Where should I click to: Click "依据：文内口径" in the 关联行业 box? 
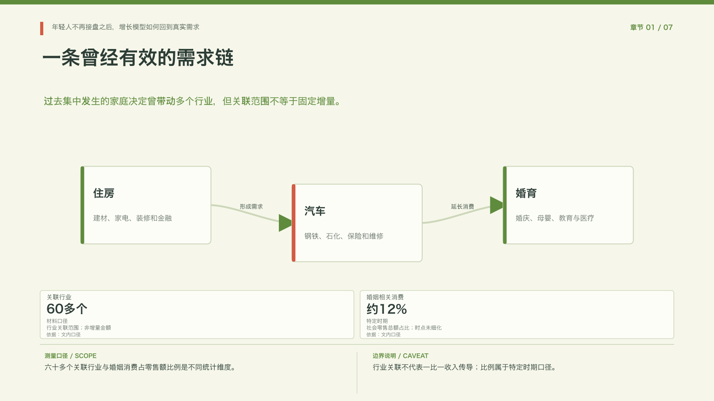[63, 335]
